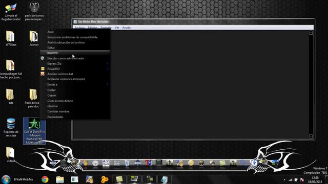
Task: Switch to the monitor 99 taskbar window
Action: coord(134,179)
